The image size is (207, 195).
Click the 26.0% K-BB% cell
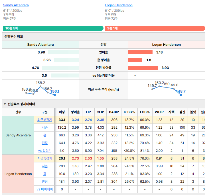(129, 182)
